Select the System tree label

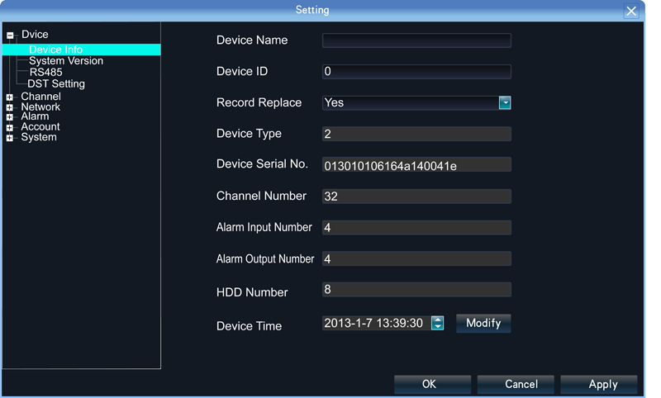click(x=39, y=137)
